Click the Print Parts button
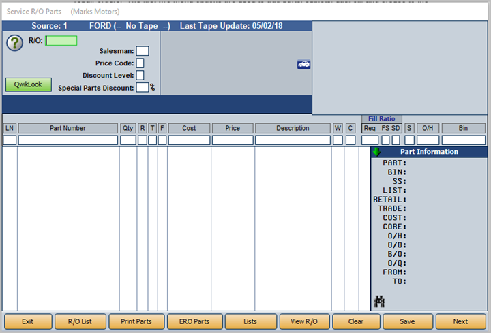Image resolution: width=491 pixels, height=333 pixels. coord(135,321)
